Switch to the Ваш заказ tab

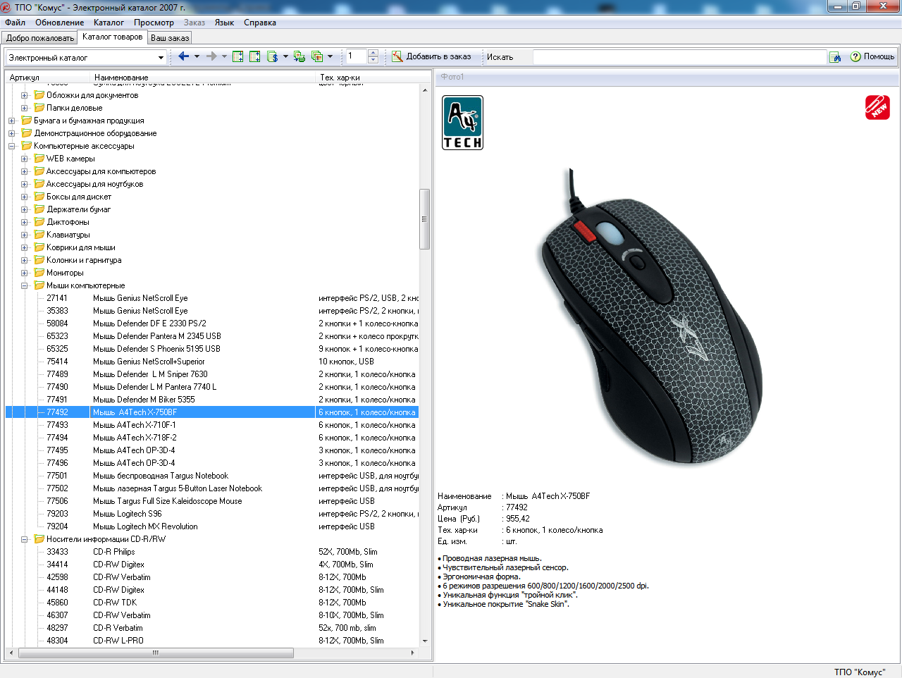(170, 38)
